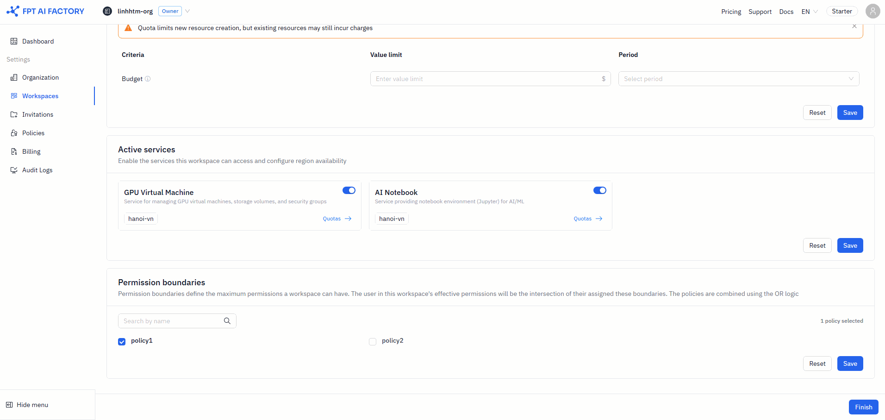Click the hanoi-vn tag under GPU Virtual Machine
The image size is (885, 420).
[141, 219]
